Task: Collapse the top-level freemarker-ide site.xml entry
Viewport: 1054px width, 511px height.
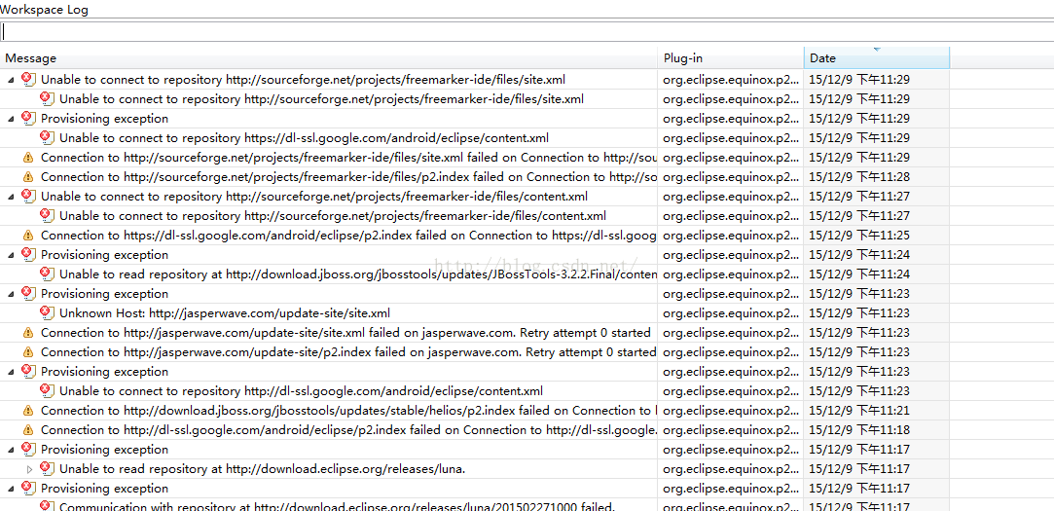Action: (x=11, y=80)
